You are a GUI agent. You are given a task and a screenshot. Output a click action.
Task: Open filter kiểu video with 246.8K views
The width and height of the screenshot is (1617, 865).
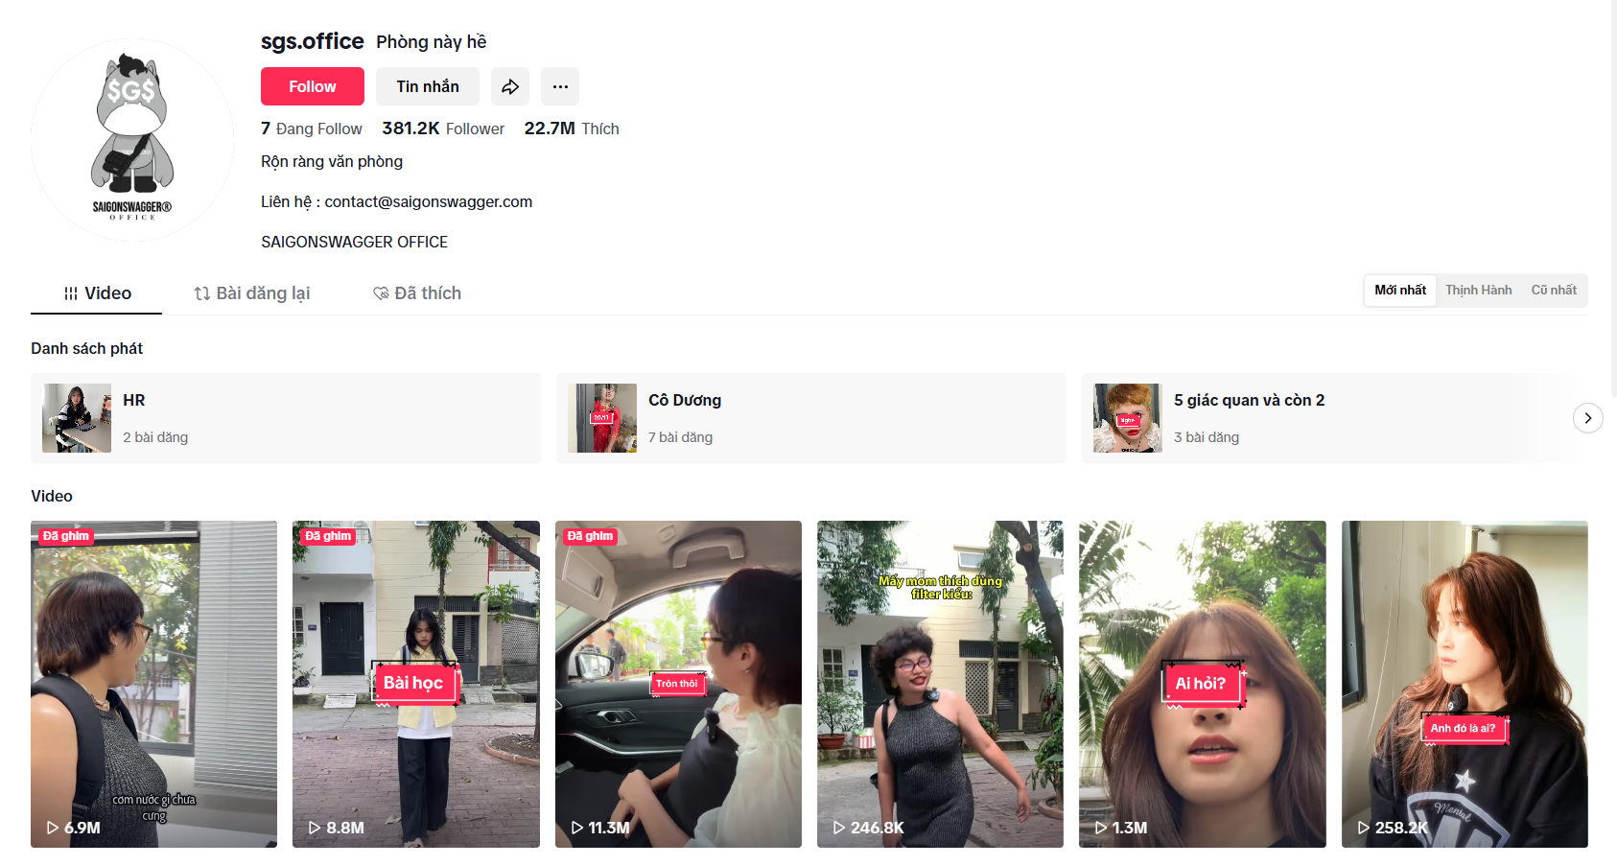pos(940,684)
